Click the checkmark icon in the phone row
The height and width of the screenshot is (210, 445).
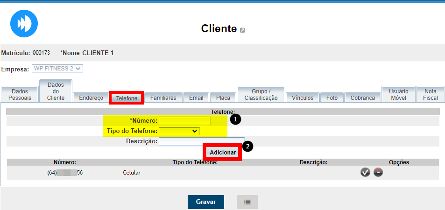click(365, 173)
